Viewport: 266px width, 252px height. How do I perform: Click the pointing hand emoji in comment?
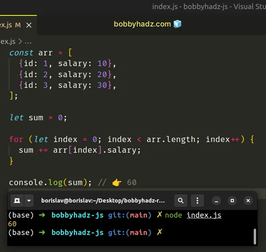pos(117,183)
